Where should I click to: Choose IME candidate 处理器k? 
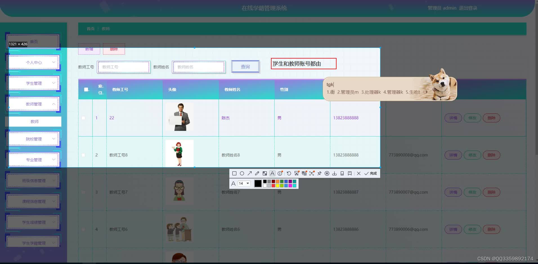(x=371, y=92)
